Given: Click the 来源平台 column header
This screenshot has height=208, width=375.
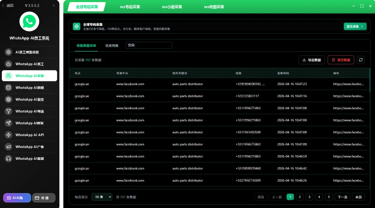Looking at the screenshot, I should point(122,73).
